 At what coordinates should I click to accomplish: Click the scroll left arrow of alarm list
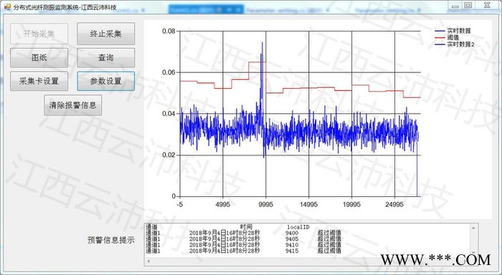148,261
